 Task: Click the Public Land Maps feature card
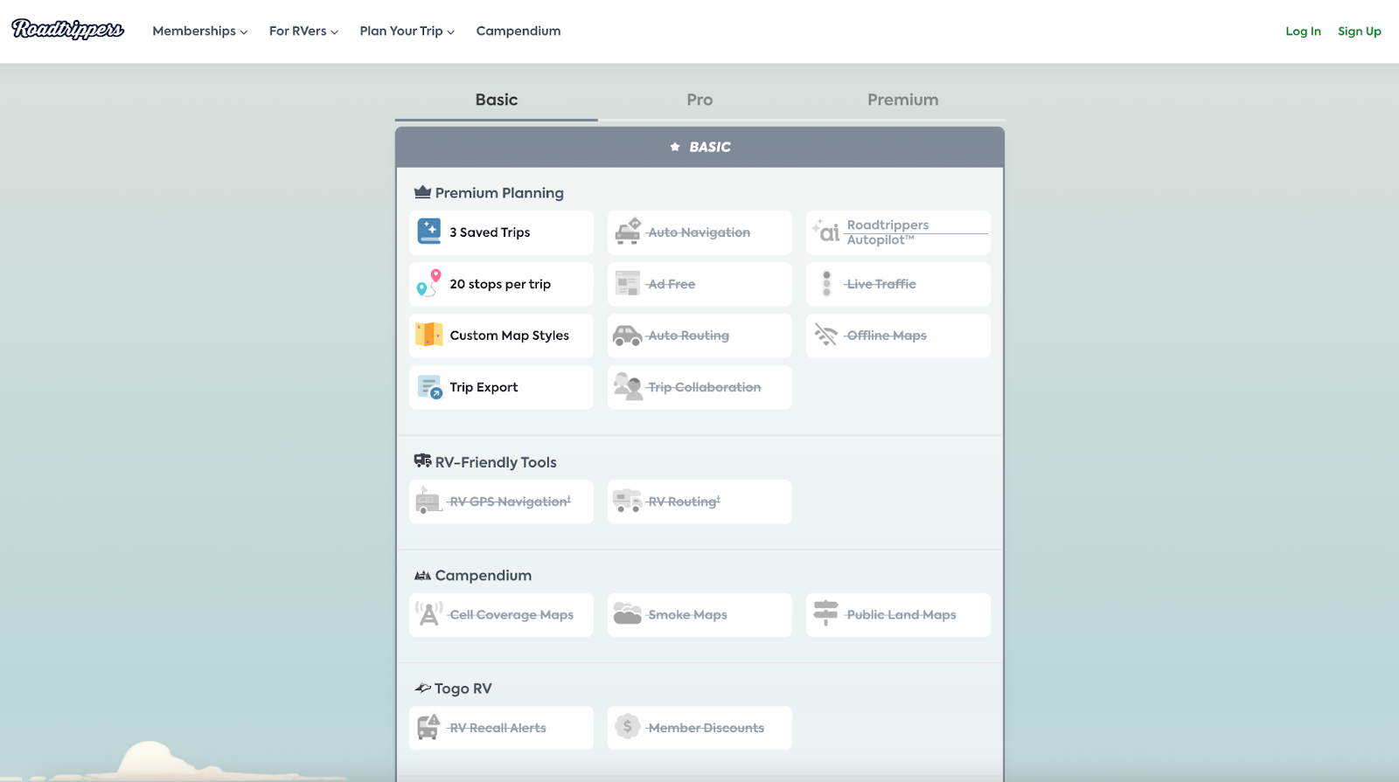point(898,614)
